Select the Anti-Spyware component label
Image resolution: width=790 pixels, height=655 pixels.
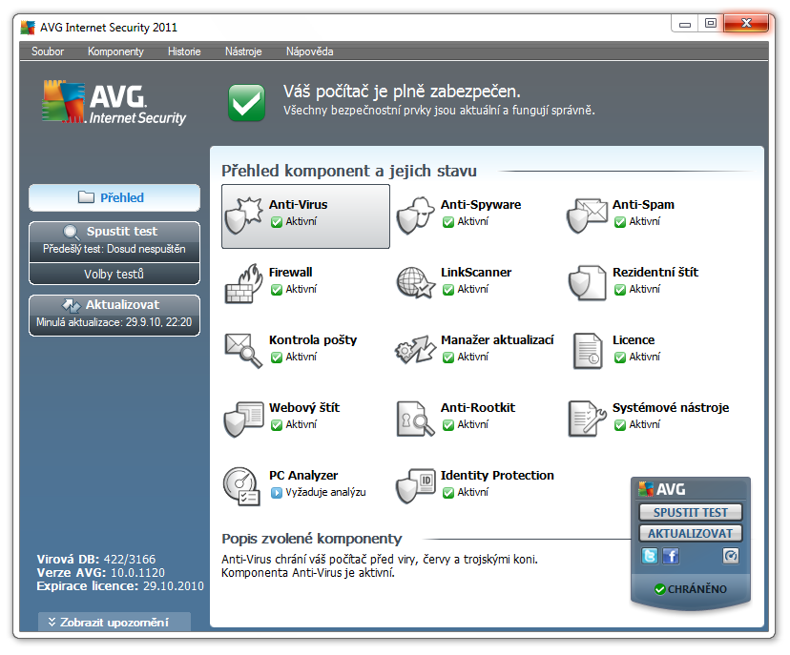click(481, 204)
